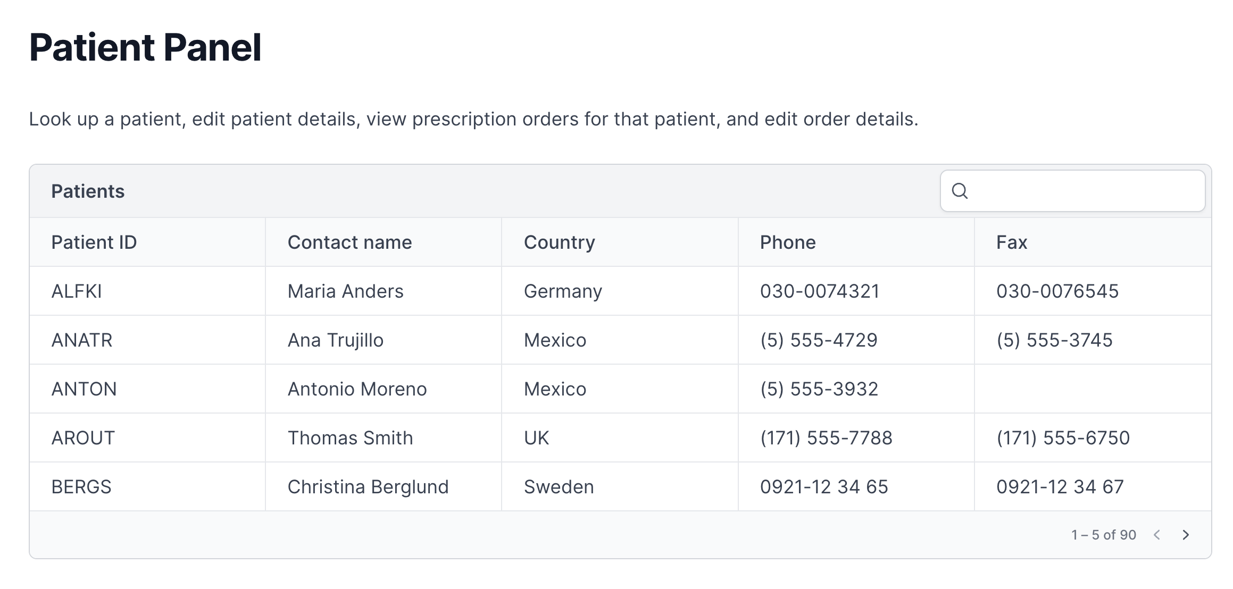Click the empty fax cell for ANTON
Screen dimensions: 1233x589
coord(1093,389)
